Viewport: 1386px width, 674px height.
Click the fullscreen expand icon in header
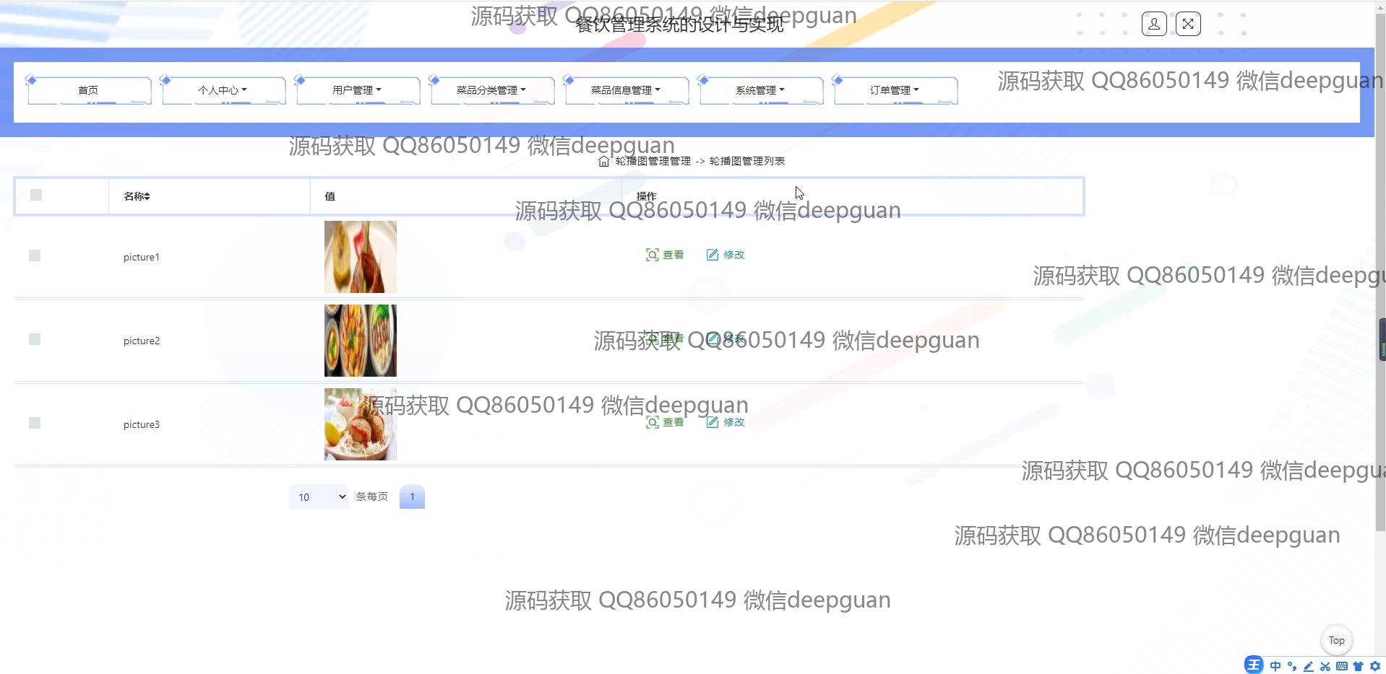(x=1188, y=25)
